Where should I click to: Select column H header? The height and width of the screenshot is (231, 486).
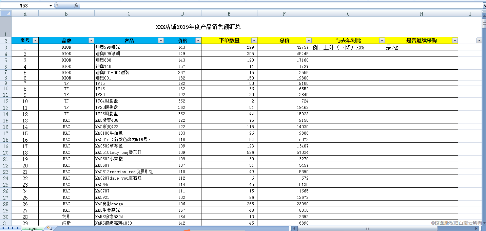click(x=422, y=14)
